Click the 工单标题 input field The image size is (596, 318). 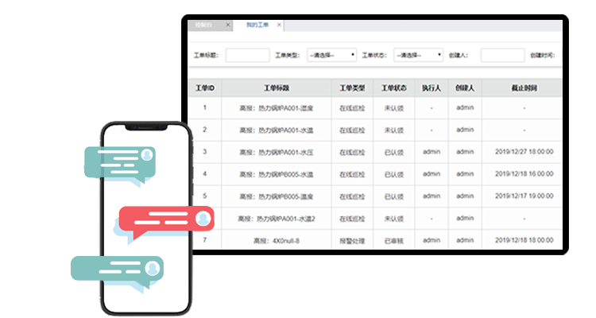pos(247,56)
